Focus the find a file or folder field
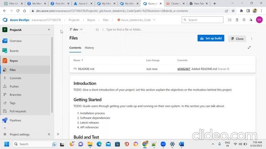The width and height of the screenshot is (266, 149). tap(124, 29)
